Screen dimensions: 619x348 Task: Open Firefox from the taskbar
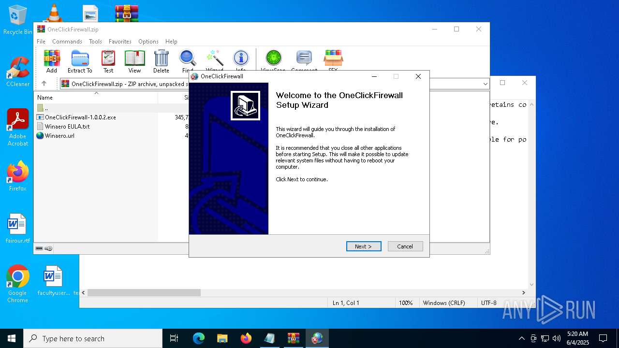[246, 338]
